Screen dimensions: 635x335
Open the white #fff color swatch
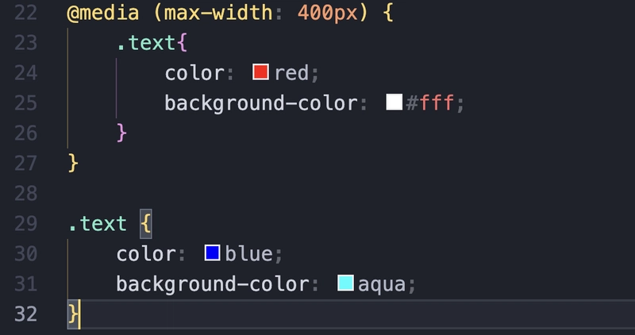coord(394,102)
